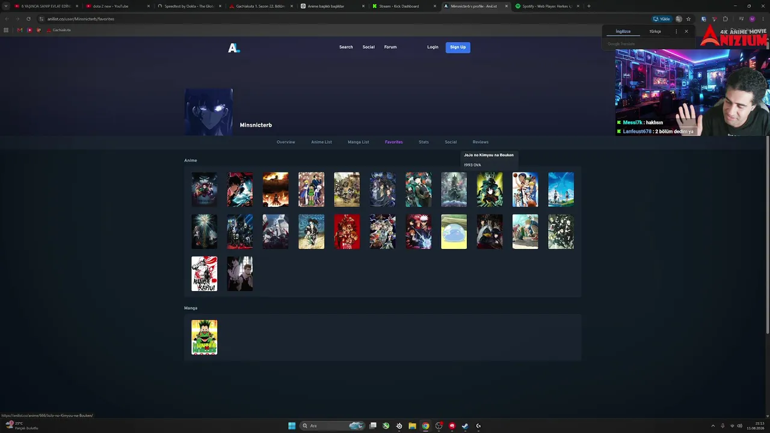Open the apps grid in bookmarks bar
The image size is (770, 433).
[x=6, y=30]
